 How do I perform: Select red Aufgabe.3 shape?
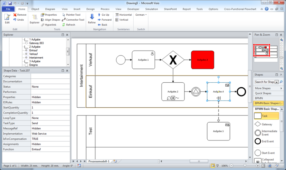[x=202, y=60]
